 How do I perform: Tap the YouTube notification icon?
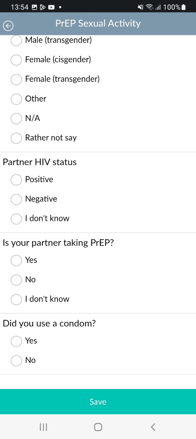pyautogui.click(x=52, y=7)
